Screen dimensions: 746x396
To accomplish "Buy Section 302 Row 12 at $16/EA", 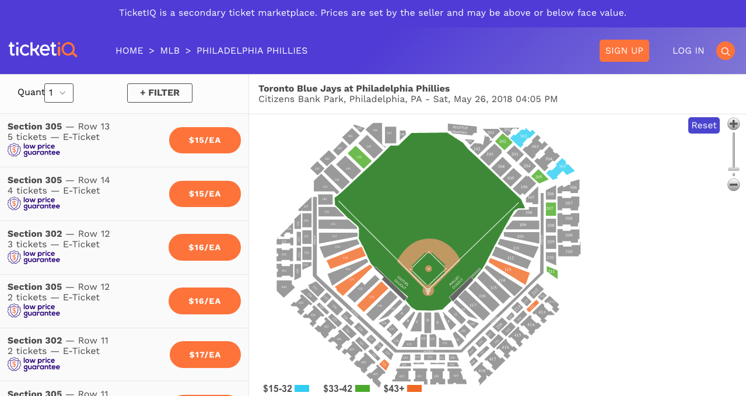I will click(x=205, y=247).
